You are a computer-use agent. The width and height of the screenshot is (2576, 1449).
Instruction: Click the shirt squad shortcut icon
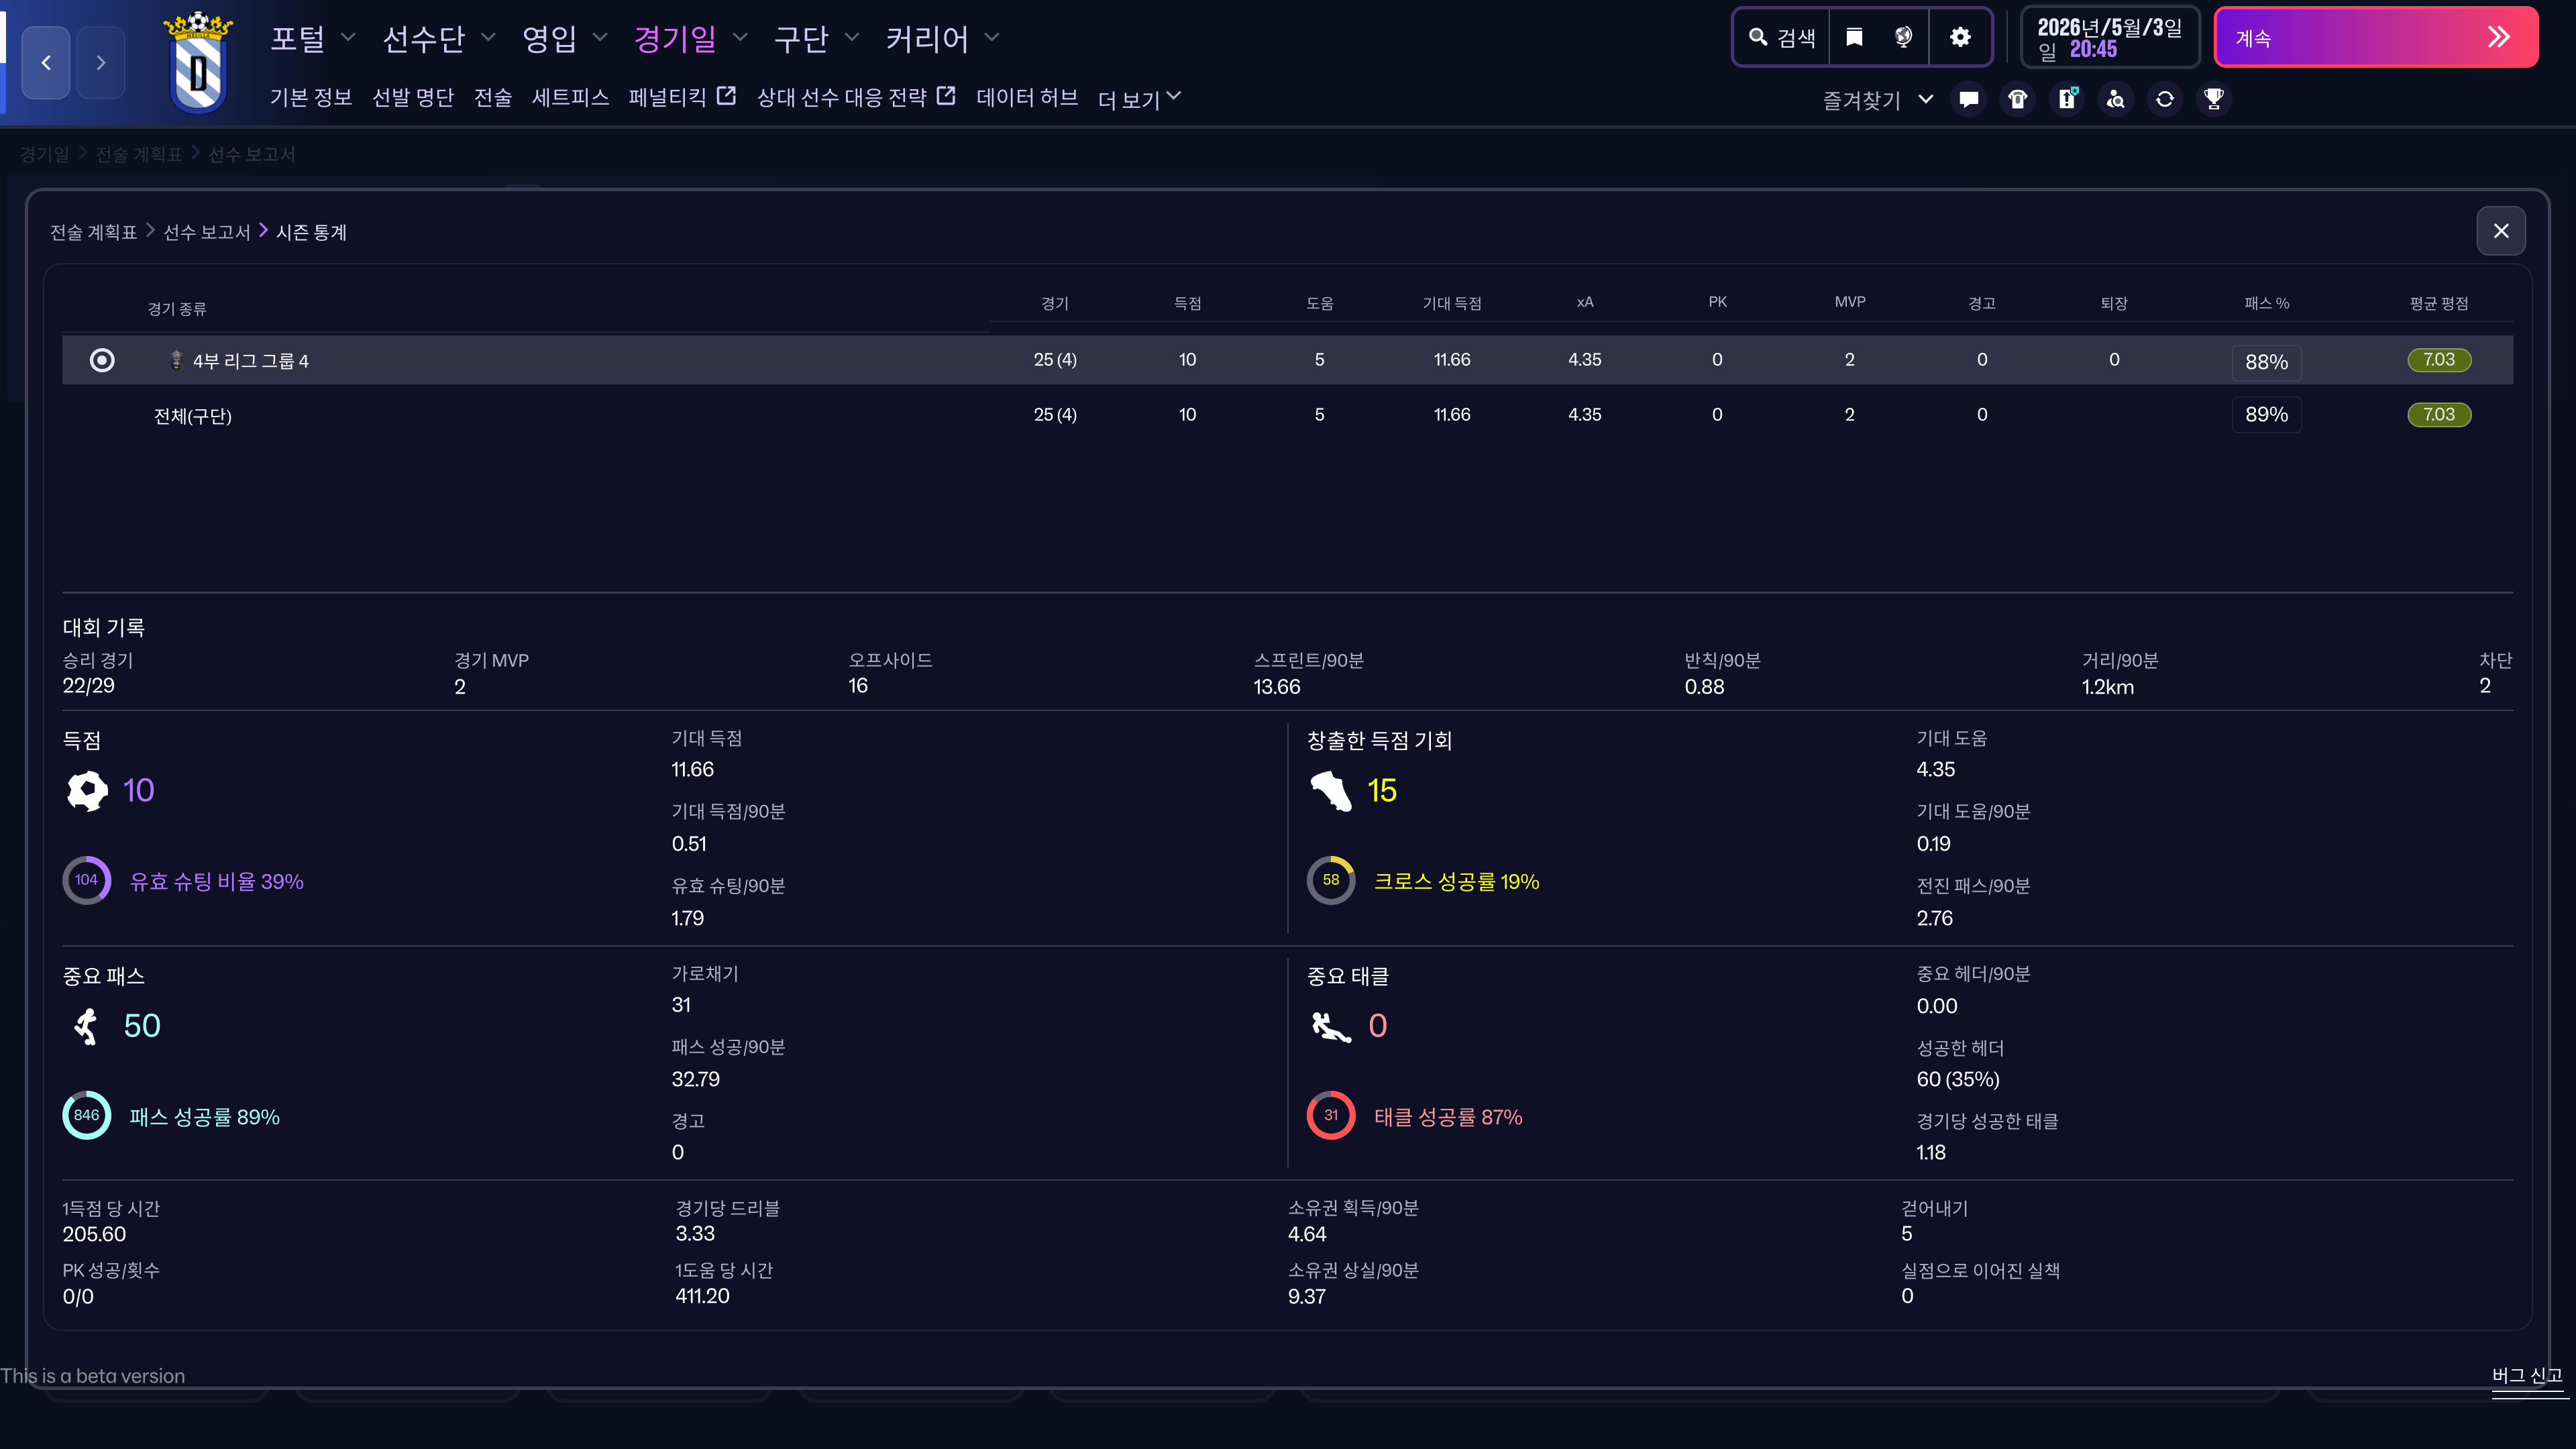pos(2017,99)
